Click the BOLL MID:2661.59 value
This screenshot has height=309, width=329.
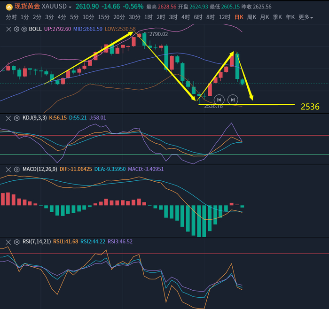pyautogui.click(x=88, y=29)
